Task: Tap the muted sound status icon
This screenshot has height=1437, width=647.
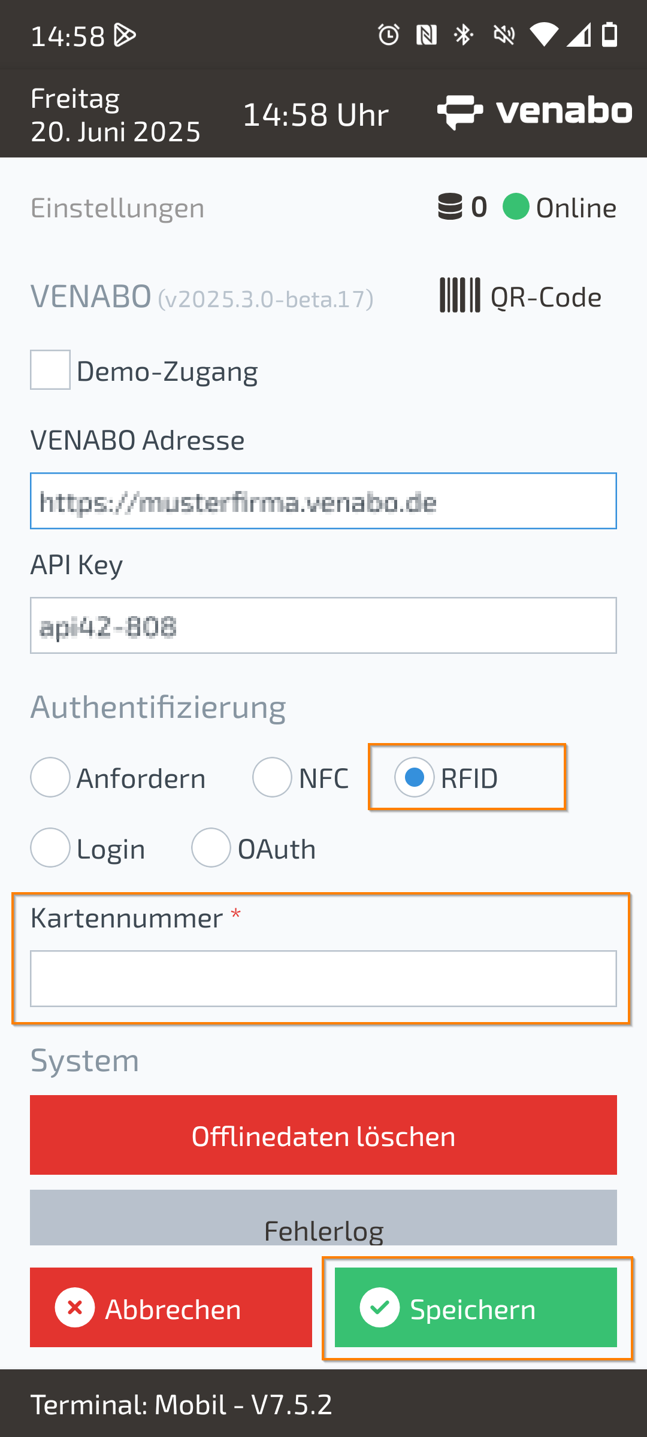Action: click(504, 35)
